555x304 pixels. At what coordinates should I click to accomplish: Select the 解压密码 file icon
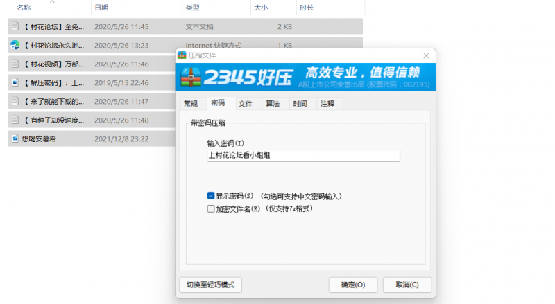15,82
